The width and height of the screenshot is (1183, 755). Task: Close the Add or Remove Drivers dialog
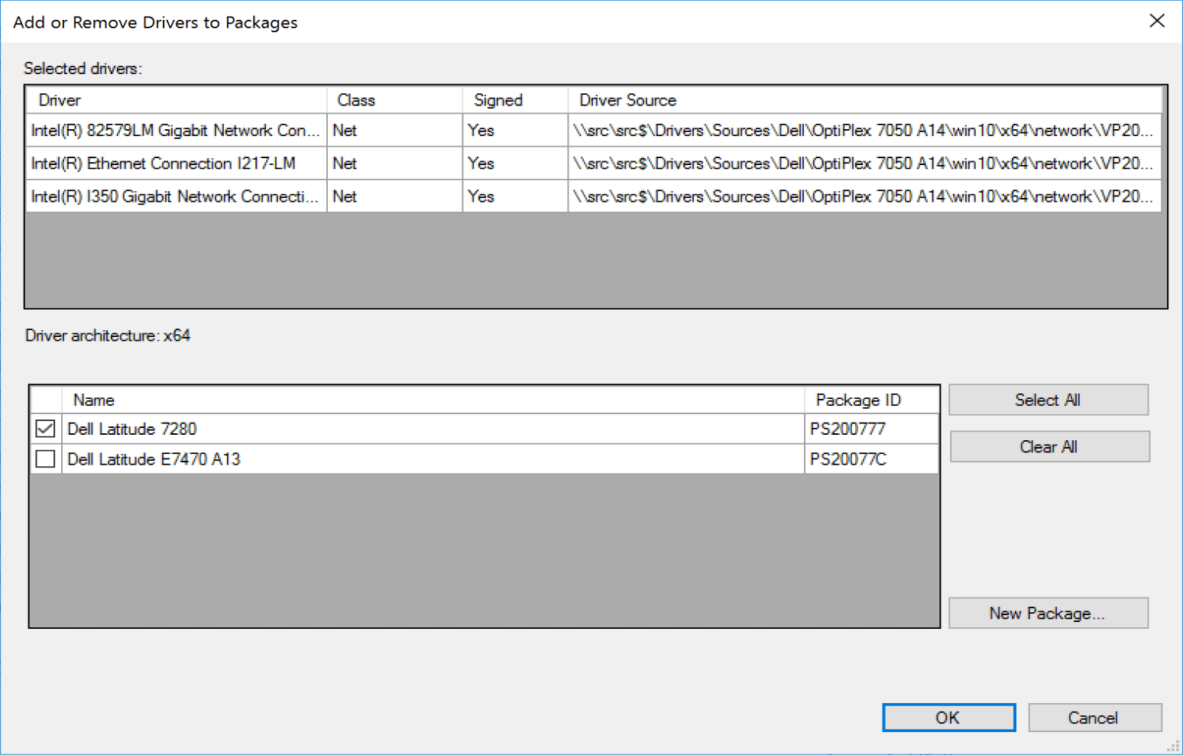(1157, 21)
